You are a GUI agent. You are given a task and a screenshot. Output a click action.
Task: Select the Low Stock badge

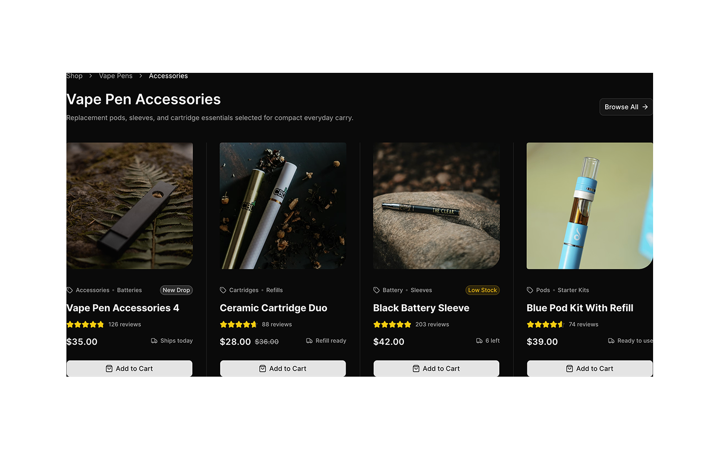(482, 290)
